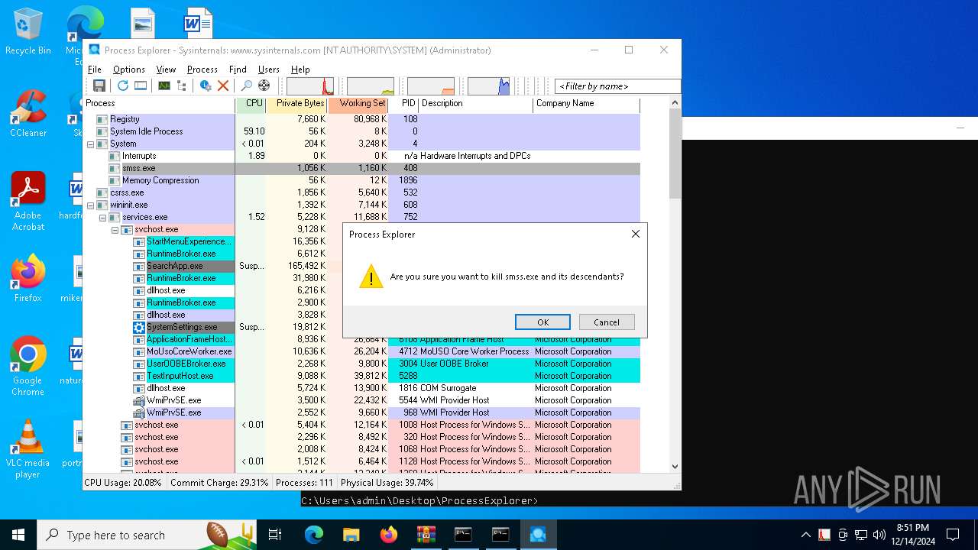Sort by Working Set column header
Image resolution: width=978 pixels, height=550 pixels.
(x=358, y=104)
